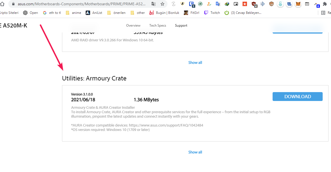Bookmark this page with the star icon
331x172 pixels.
click(162, 4)
